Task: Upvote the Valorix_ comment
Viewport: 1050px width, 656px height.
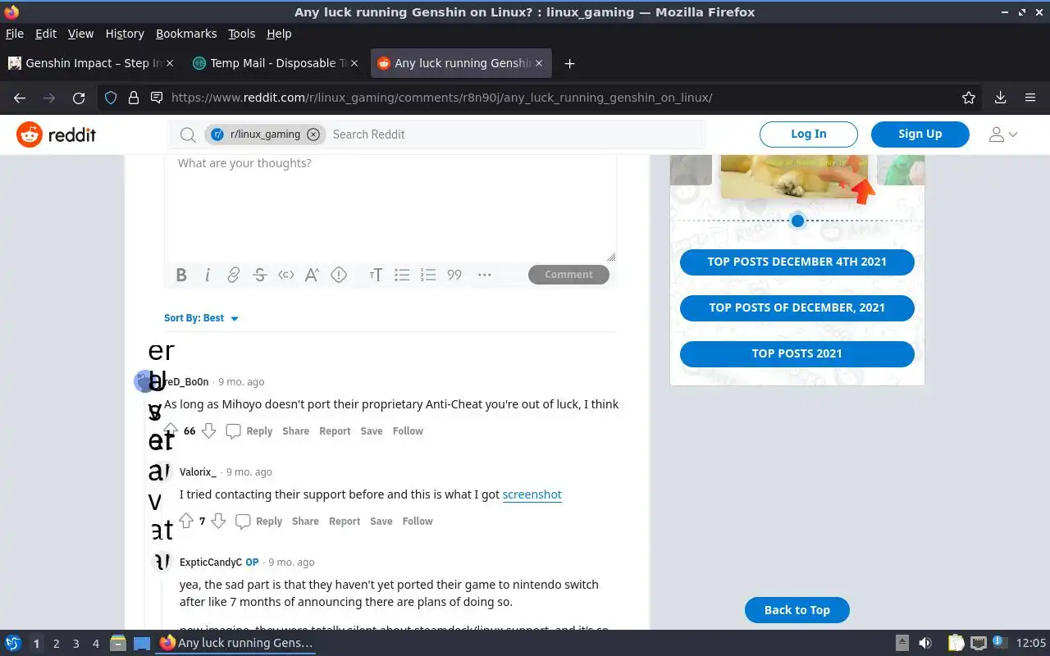Action: tap(186, 521)
